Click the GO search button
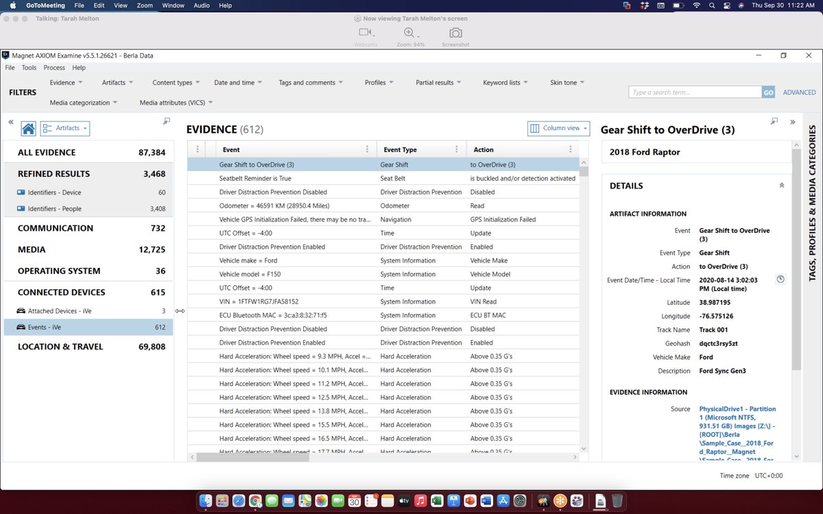The width and height of the screenshot is (823, 514). (769, 92)
